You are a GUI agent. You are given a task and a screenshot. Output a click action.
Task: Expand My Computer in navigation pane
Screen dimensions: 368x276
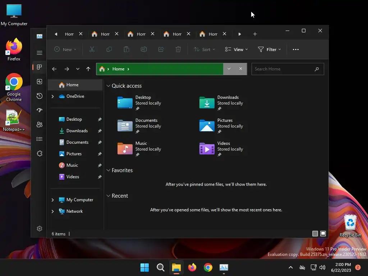coord(52,200)
